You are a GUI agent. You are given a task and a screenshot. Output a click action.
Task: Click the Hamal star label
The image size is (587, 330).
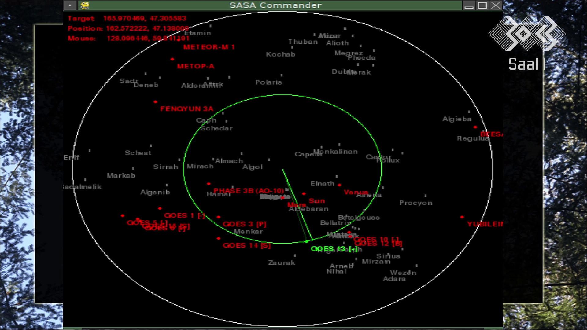pos(218,194)
